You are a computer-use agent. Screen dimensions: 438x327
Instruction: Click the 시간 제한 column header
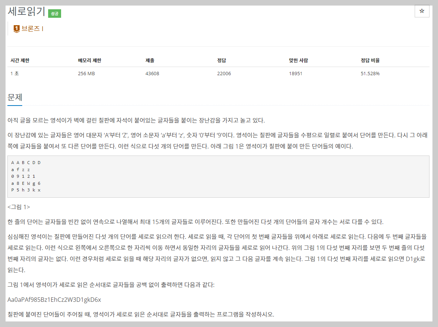pyautogui.click(x=20, y=60)
